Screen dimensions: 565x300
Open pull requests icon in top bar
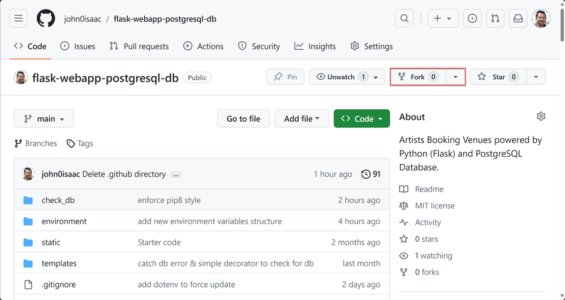495,18
